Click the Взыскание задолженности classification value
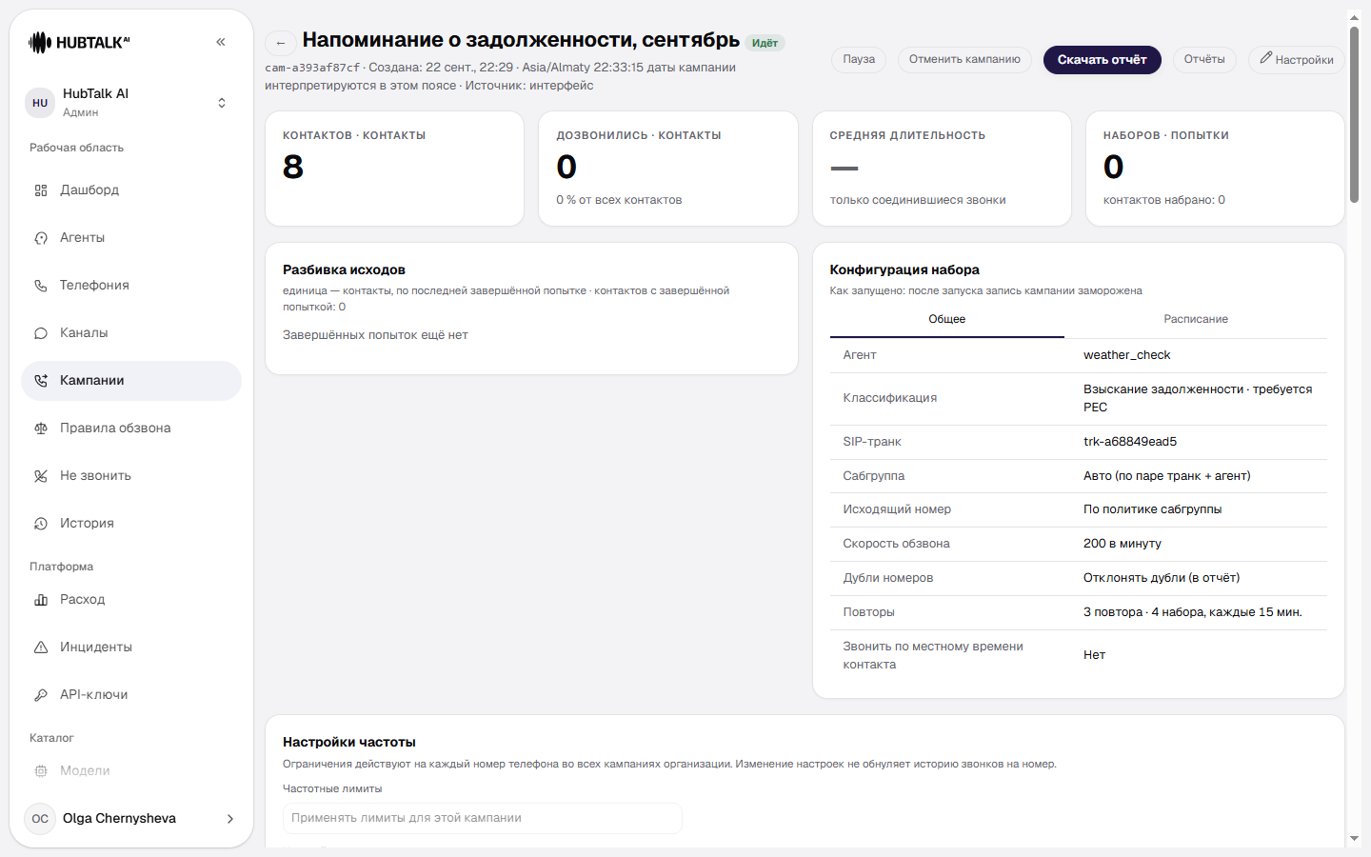Image resolution: width=1371 pixels, height=857 pixels. pyautogui.click(x=1198, y=398)
